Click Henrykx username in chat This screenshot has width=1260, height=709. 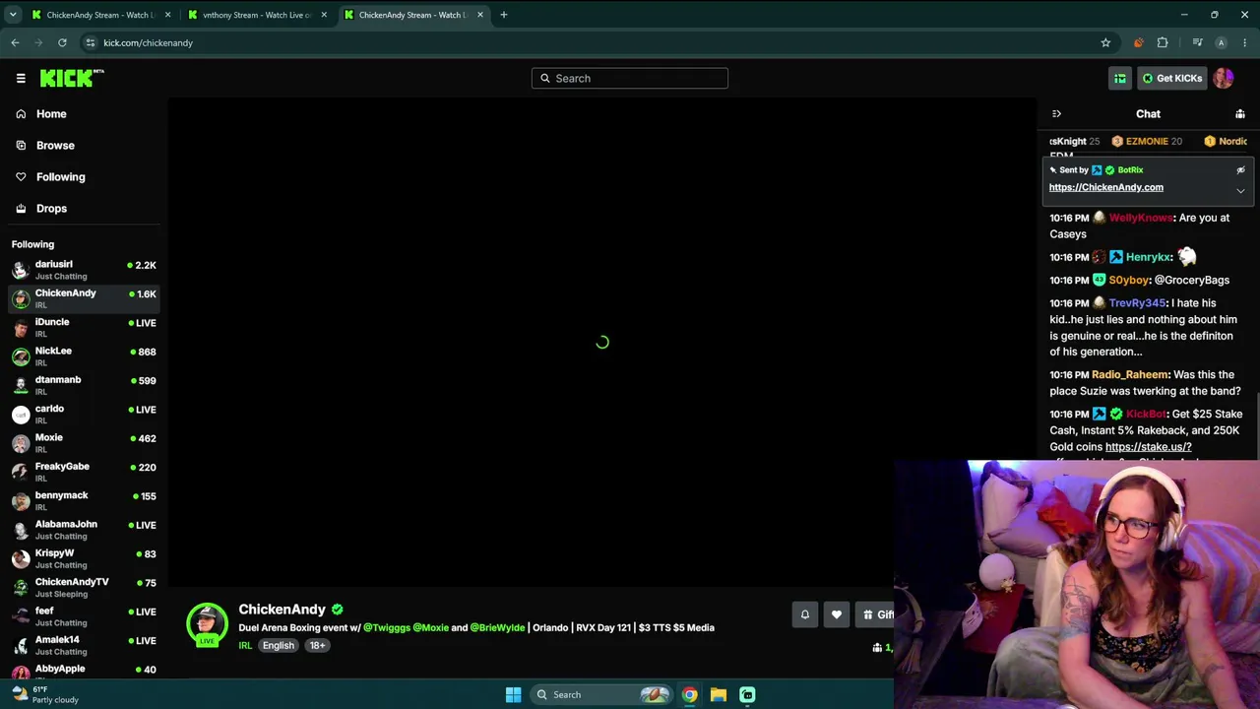click(1148, 257)
